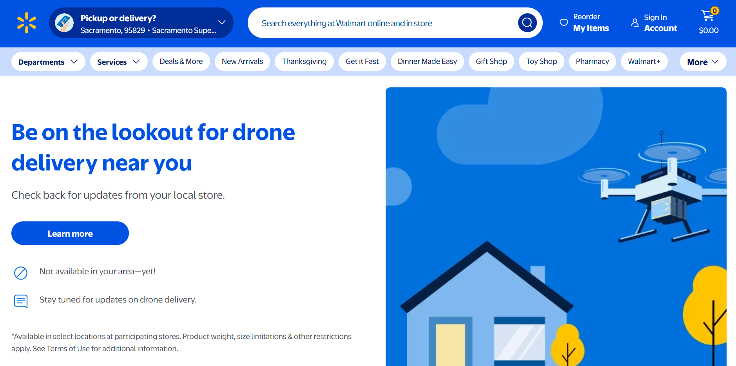Click the Walmart+ link

pyautogui.click(x=644, y=62)
